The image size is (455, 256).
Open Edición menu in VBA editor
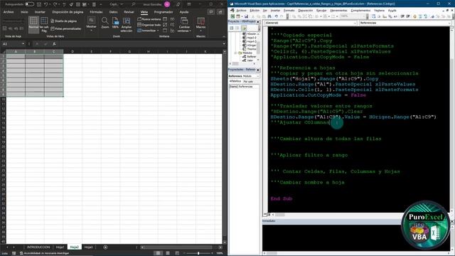(255, 11)
